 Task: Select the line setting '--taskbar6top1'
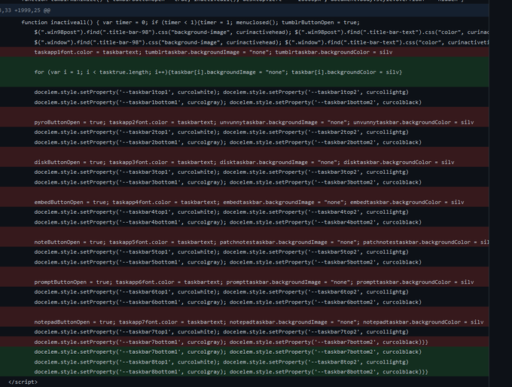tap(244, 291)
